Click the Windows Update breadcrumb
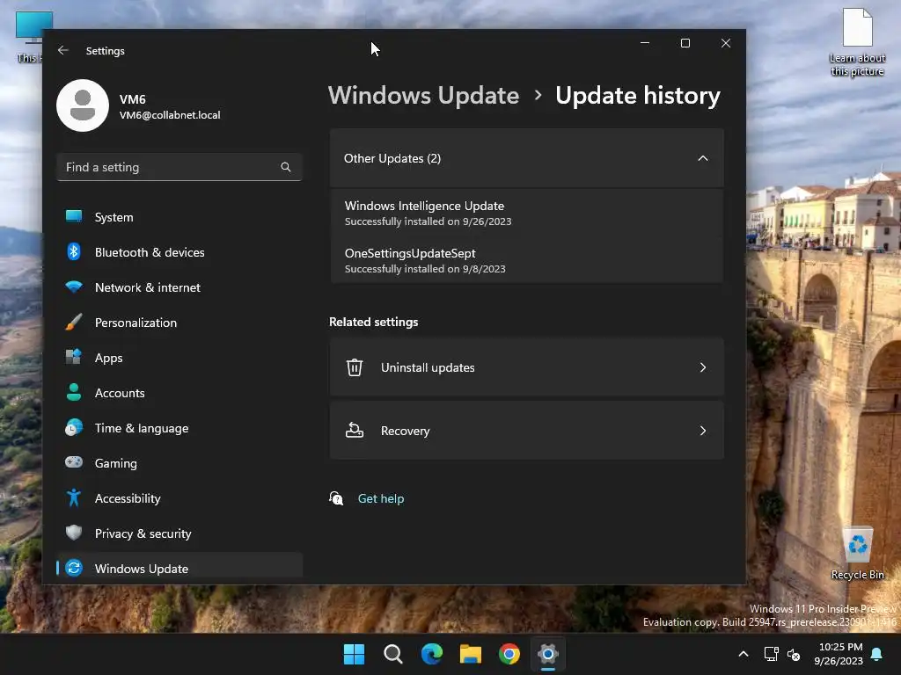The image size is (901, 675). (x=423, y=95)
